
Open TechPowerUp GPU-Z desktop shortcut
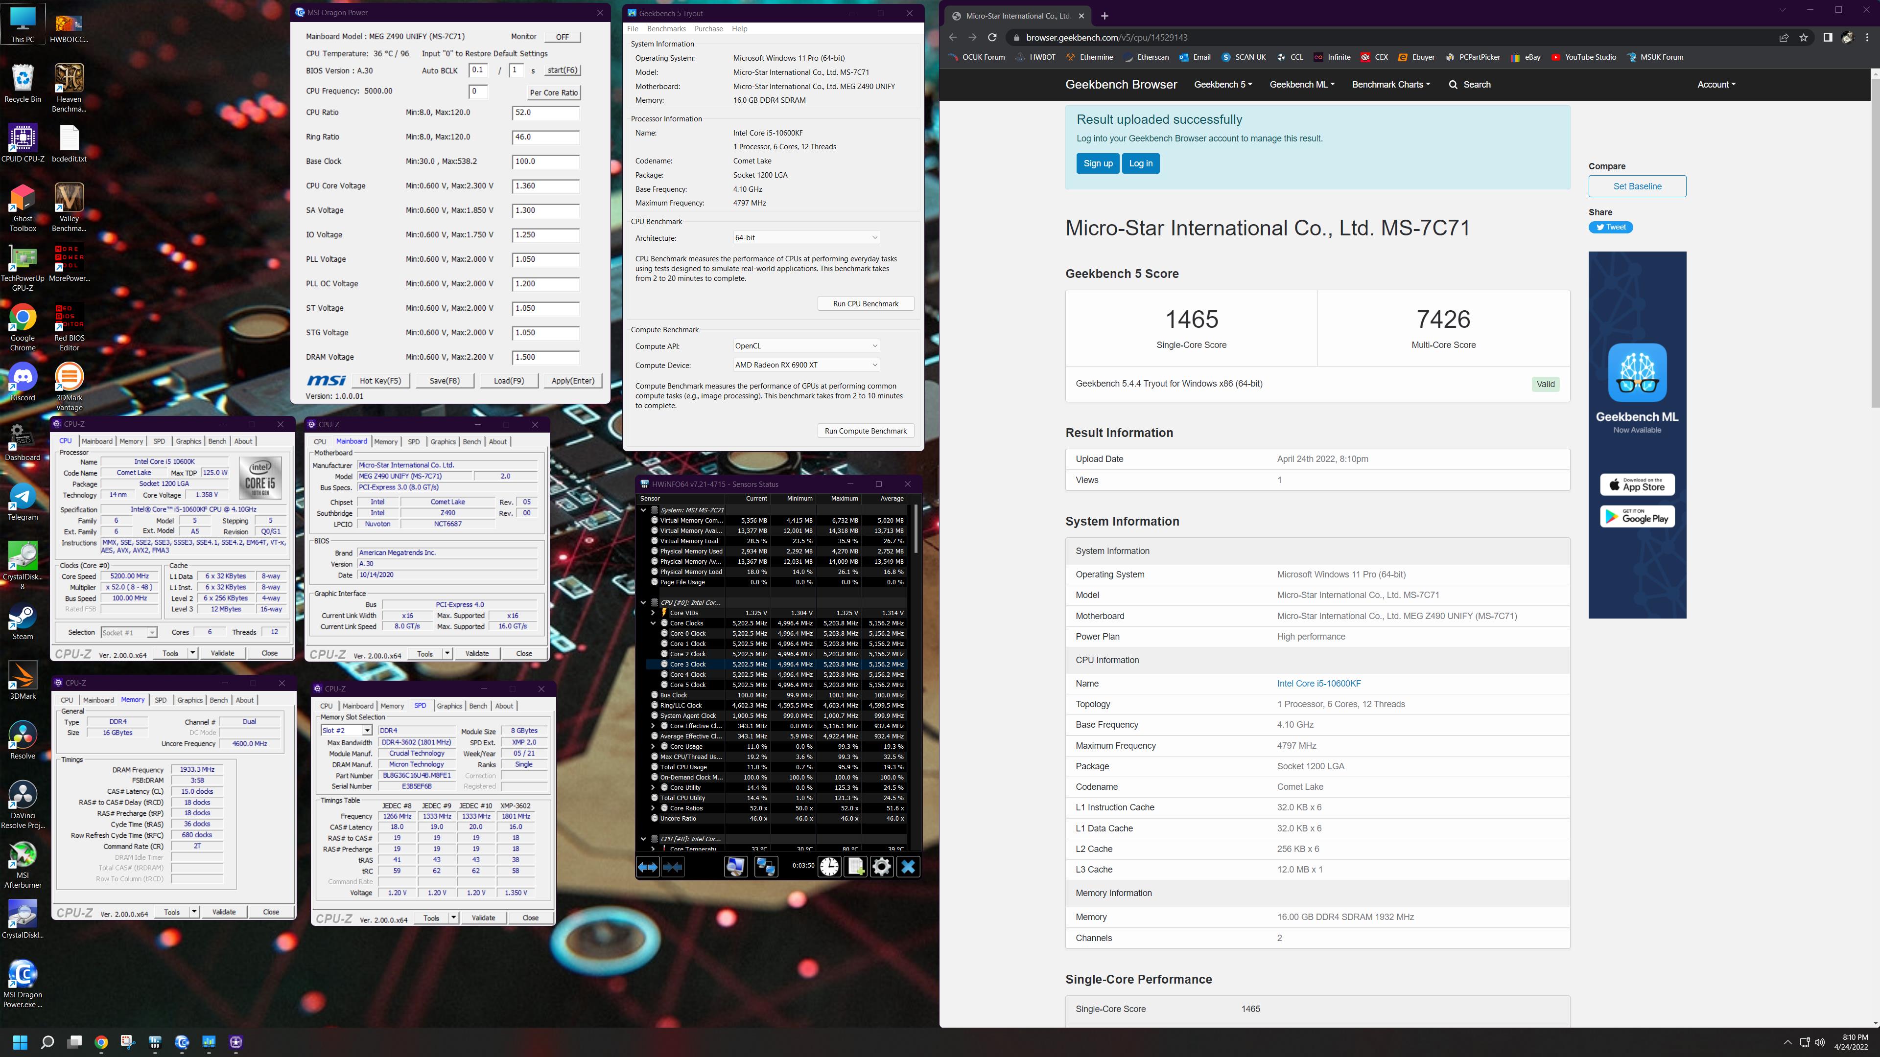pos(23,268)
